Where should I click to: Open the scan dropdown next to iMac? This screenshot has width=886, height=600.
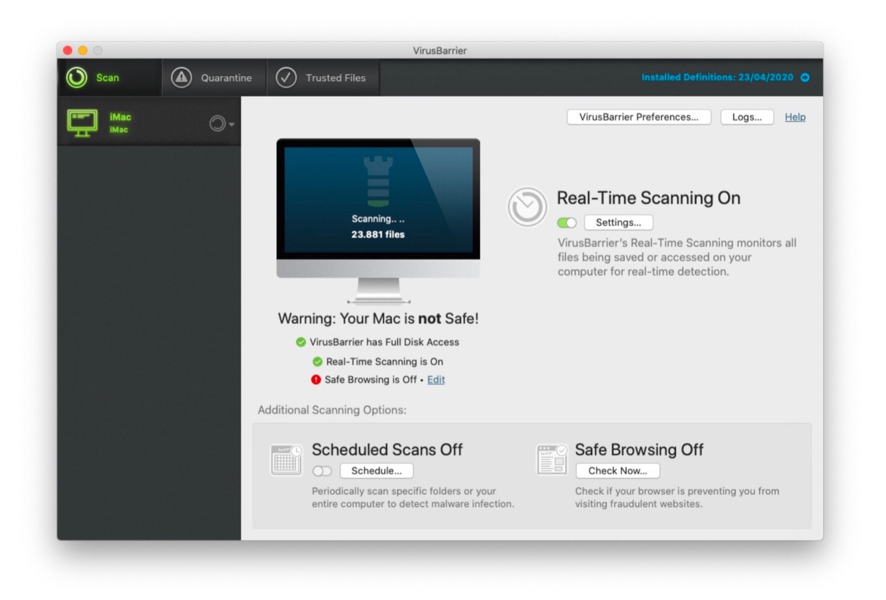pos(221,123)
